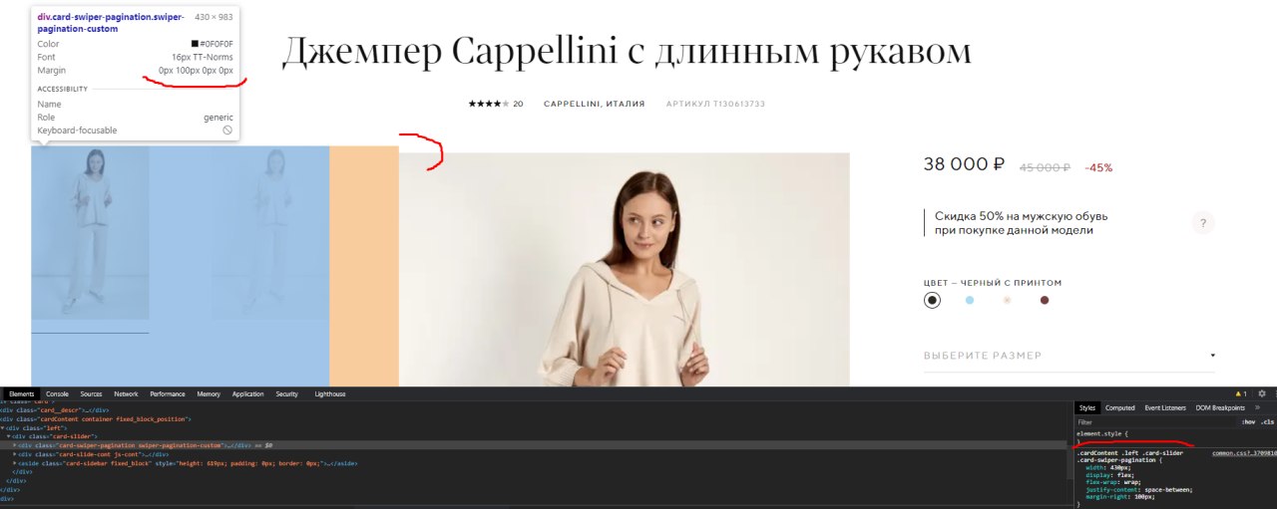Image resolution: width=1277 pixels, height=509 pixels.
Task: Expand the aside card-sidebar node
Action: pyautogui.click(x=15, y=463)
